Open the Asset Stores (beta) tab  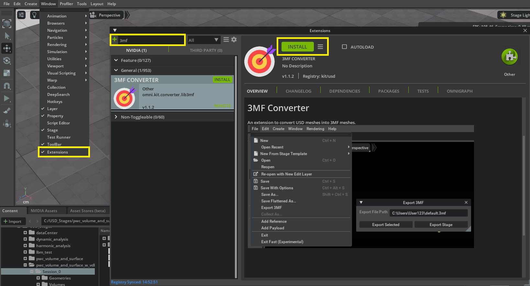click(88, 211)
